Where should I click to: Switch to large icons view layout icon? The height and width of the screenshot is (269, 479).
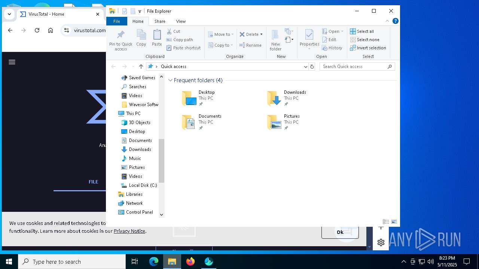click(394, 222)
